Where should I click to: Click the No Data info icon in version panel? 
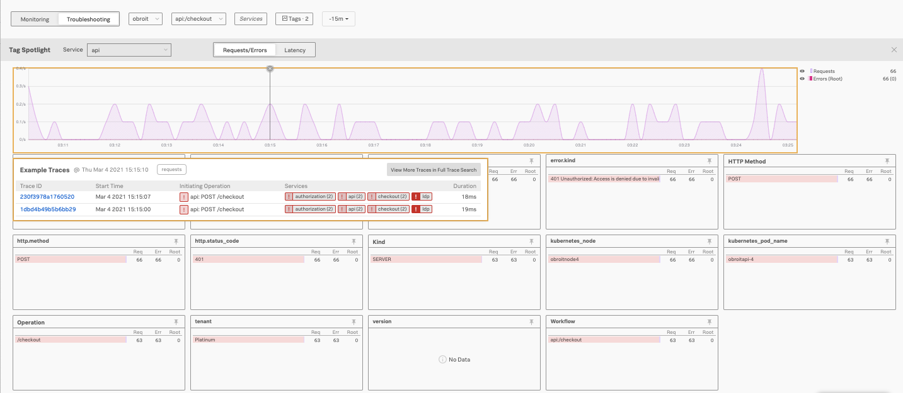point(442,360)
